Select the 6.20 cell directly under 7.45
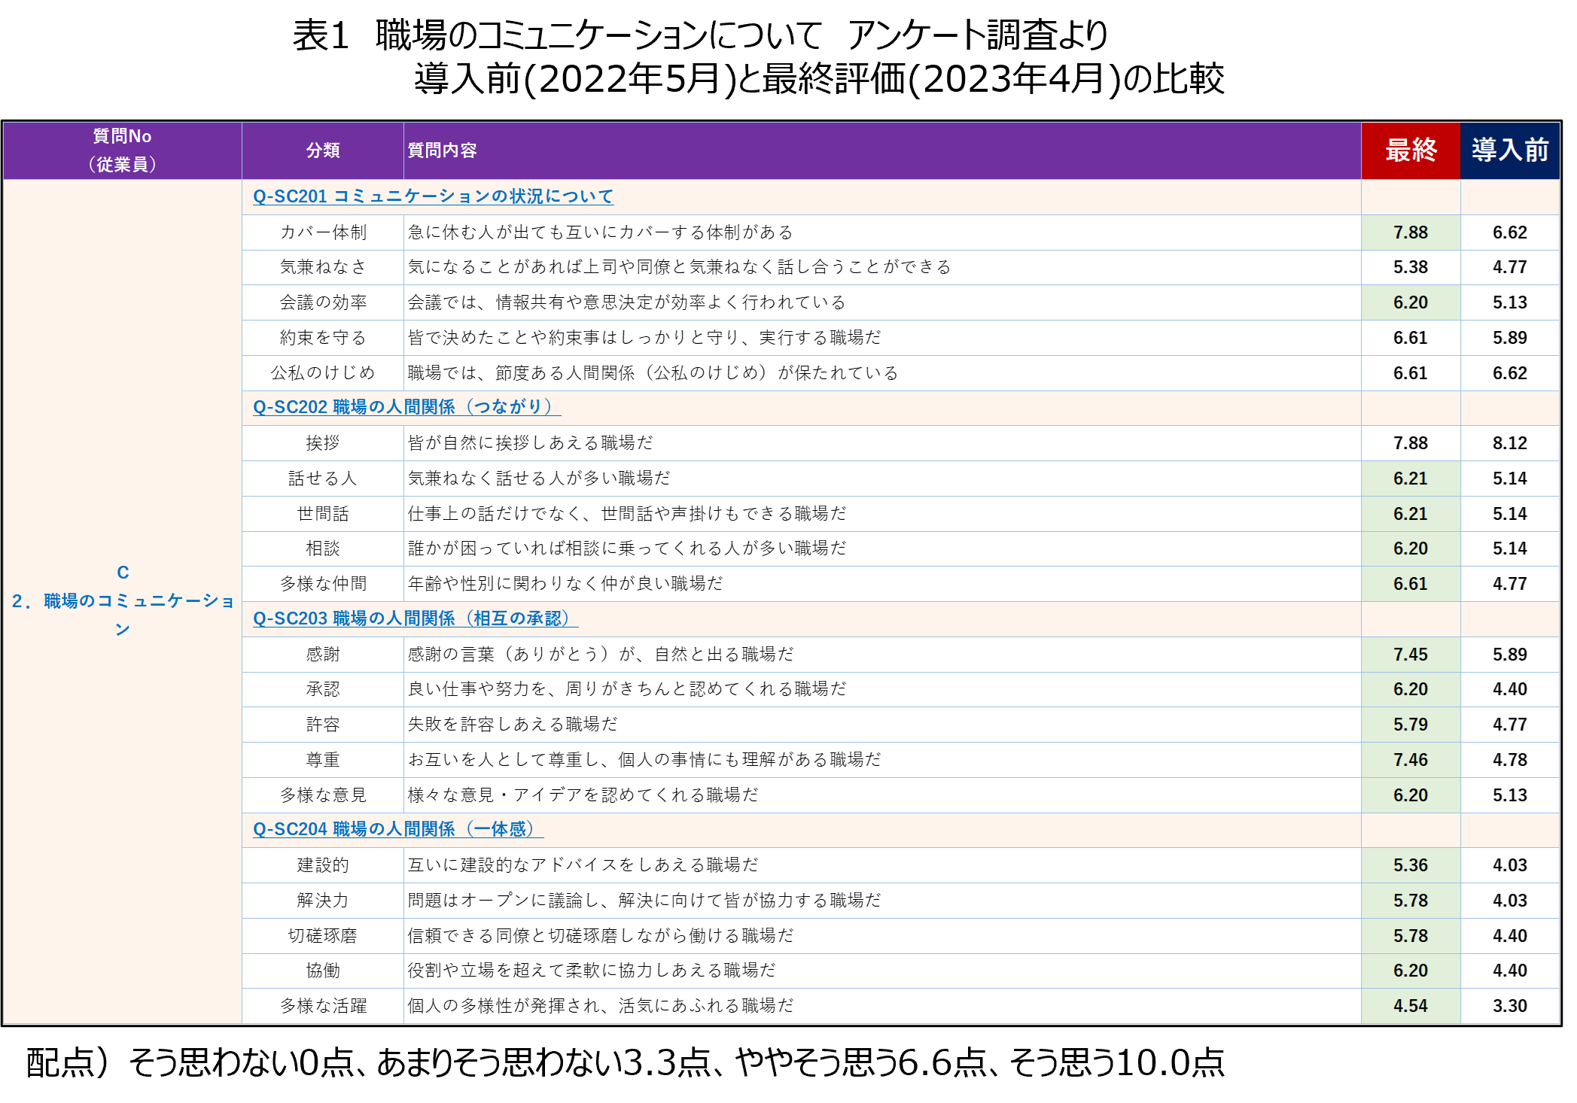The height and width of the screenshot is (1103, 1577). coord(1411,689)
